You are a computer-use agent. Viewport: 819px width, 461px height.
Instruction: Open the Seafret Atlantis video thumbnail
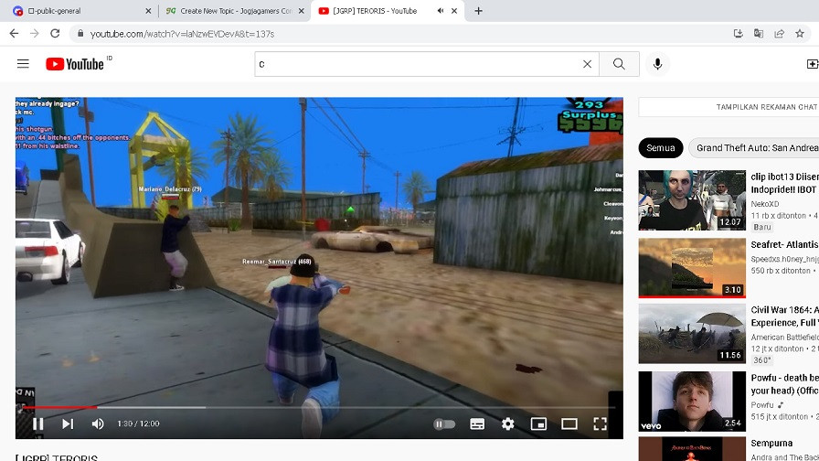click(692, 268)
